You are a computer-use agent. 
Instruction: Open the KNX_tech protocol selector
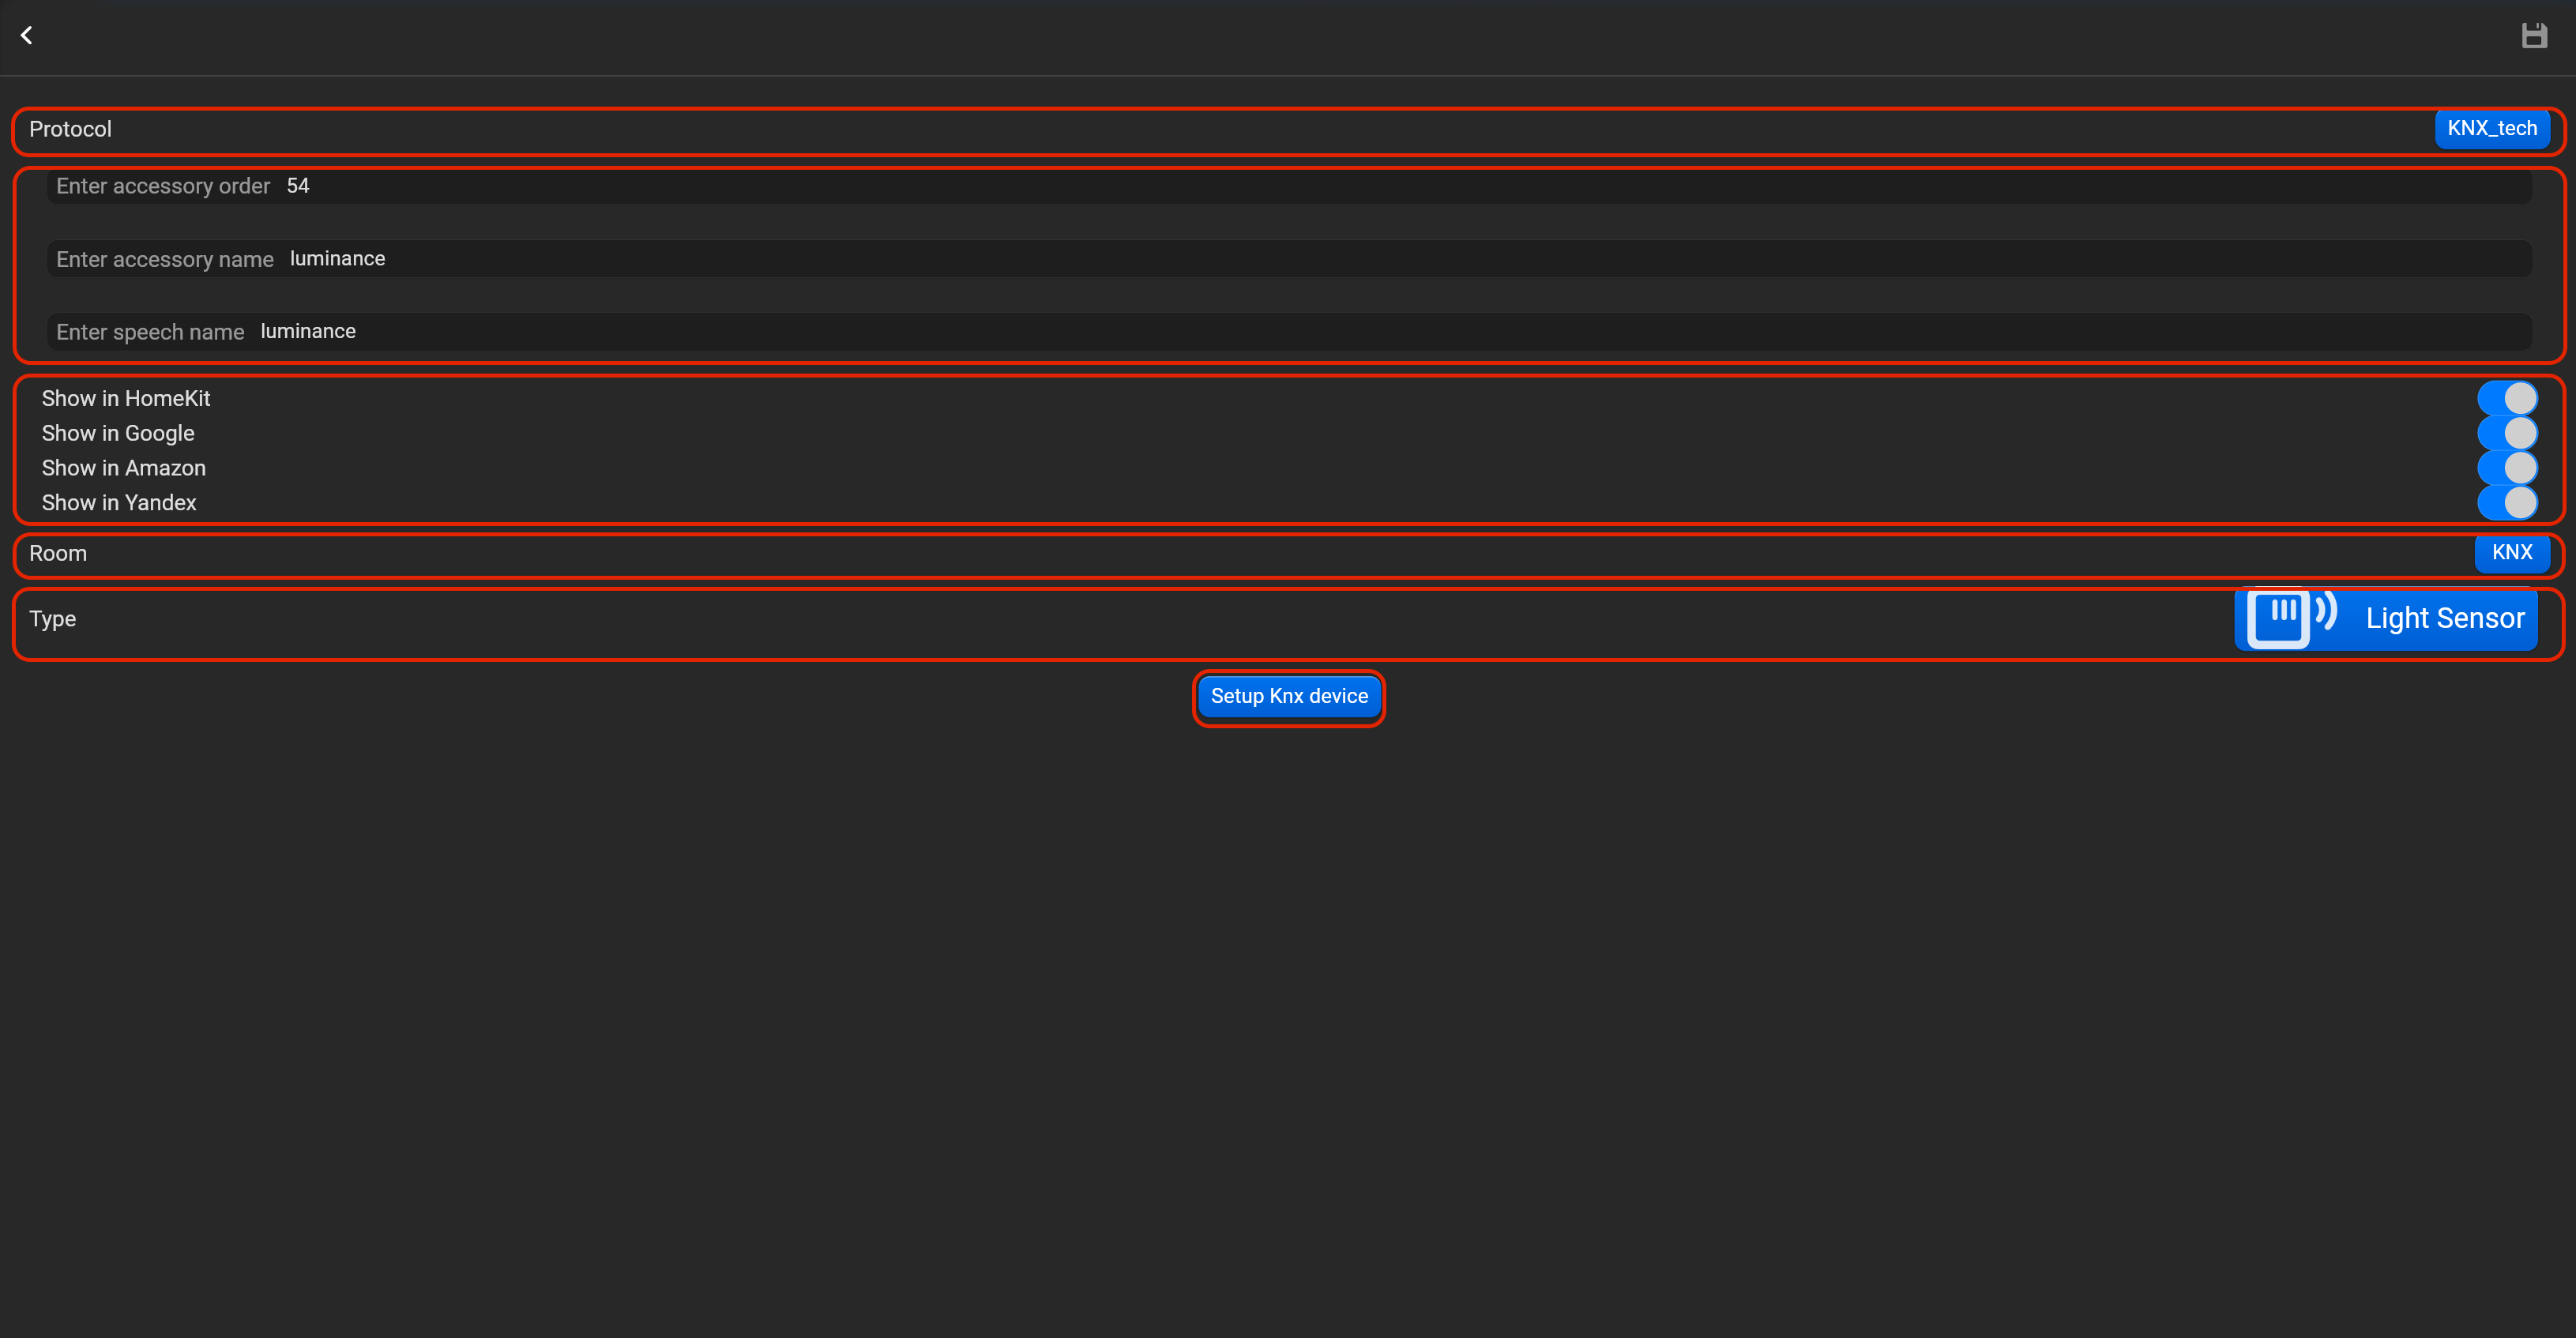click(x=2491, y=129)
